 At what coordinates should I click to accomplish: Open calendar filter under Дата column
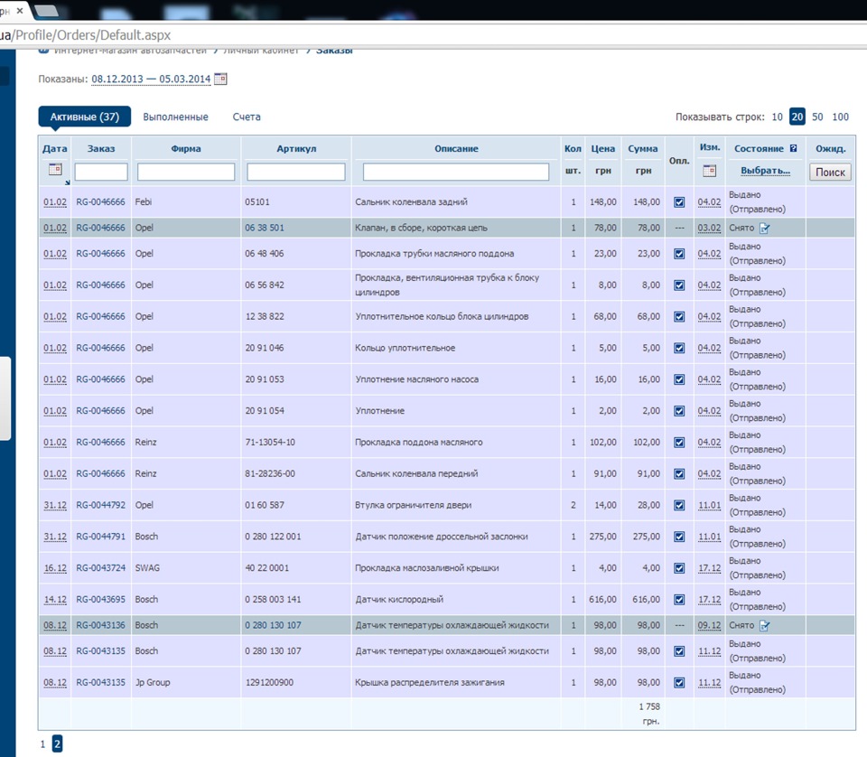(55, 169)
